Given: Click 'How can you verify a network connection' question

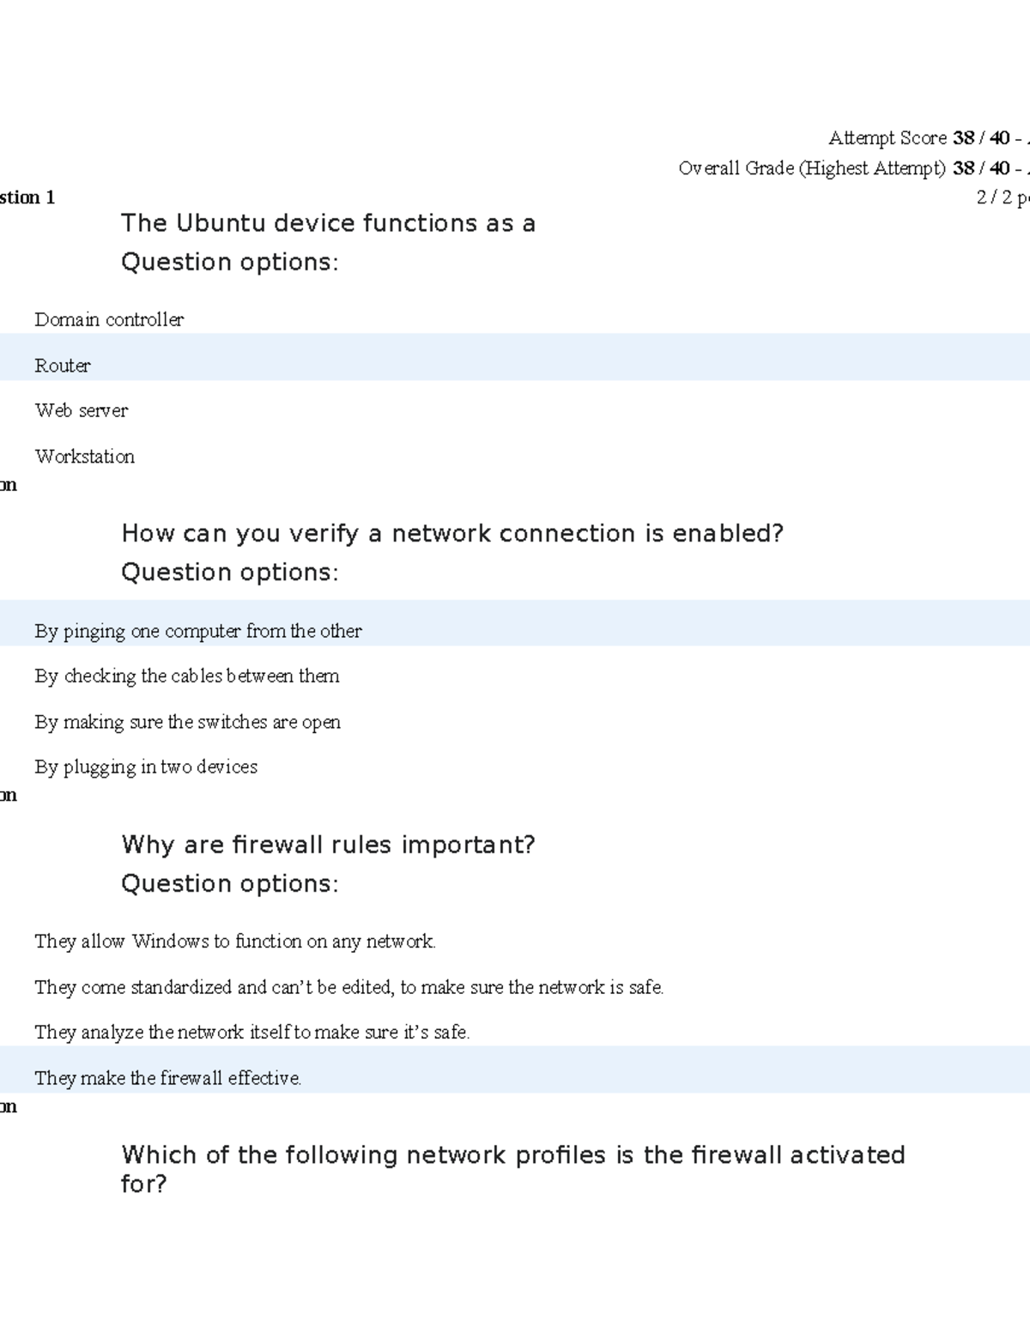Looking at the screenshot, I should click(452, 534).
